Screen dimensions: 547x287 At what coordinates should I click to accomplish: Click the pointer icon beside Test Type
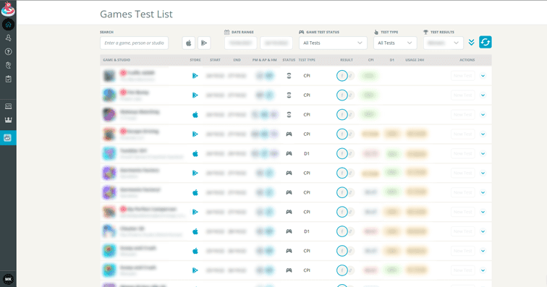[x=376, y=32]
